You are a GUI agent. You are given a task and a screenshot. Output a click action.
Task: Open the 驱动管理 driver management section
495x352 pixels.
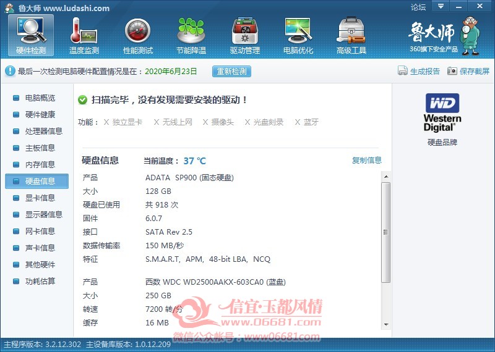[x=244, y=35]
